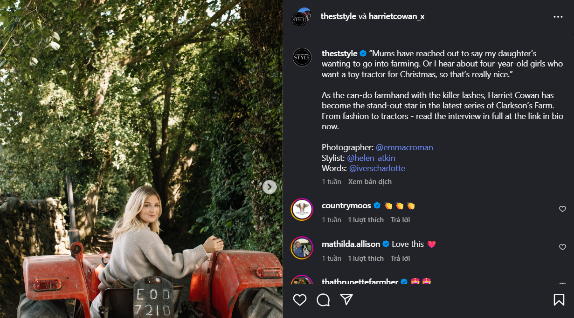Open the comment speech bubble icon

coord(323,300)
